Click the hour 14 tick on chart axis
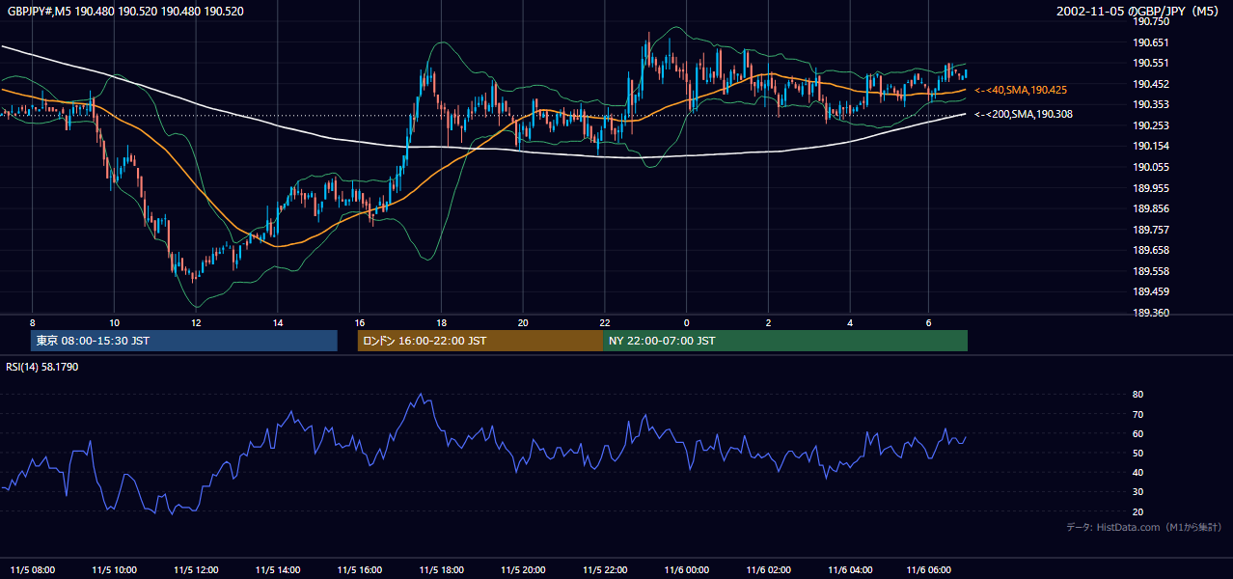This screenshot has height=579, width=1233. (278, 322)
